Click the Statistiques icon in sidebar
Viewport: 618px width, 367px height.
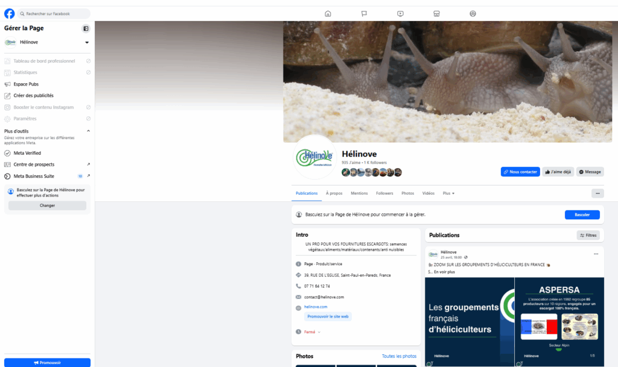[7, 72]
